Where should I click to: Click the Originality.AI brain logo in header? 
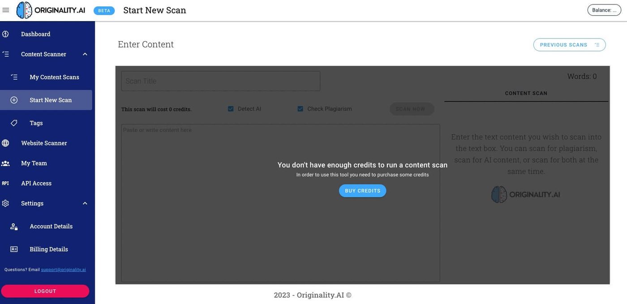[x=51, y=10]
